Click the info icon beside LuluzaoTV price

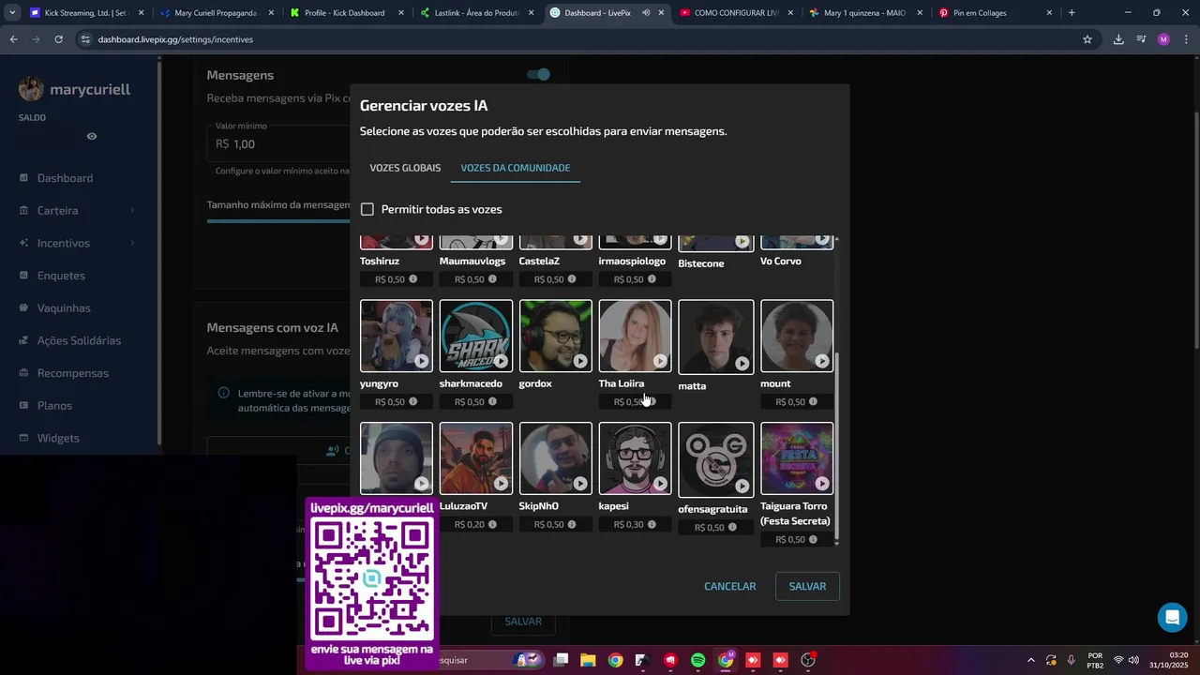(492, 524)
